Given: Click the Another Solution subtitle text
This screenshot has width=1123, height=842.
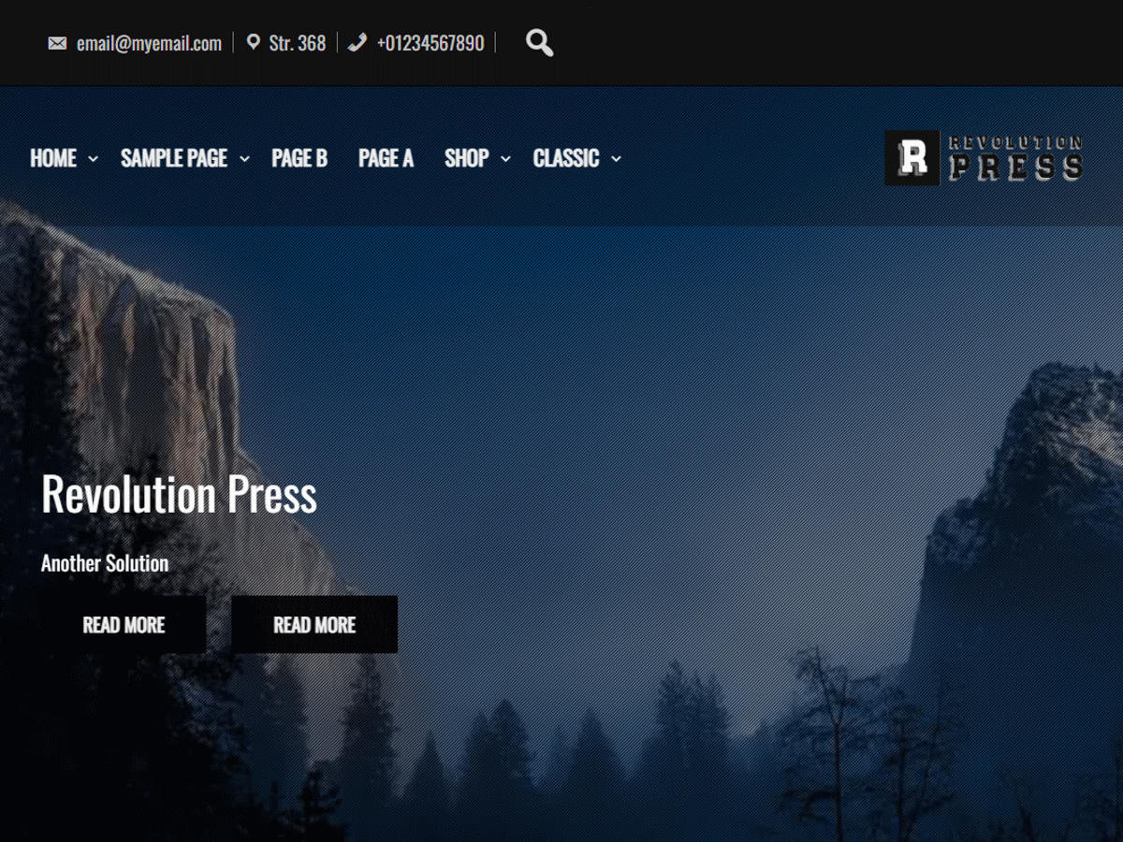Looking at the screenshot, I should pos(104,563).
